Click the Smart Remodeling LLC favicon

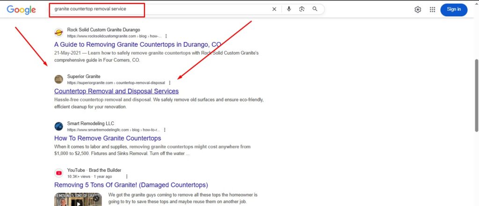[x=58, y=126]
